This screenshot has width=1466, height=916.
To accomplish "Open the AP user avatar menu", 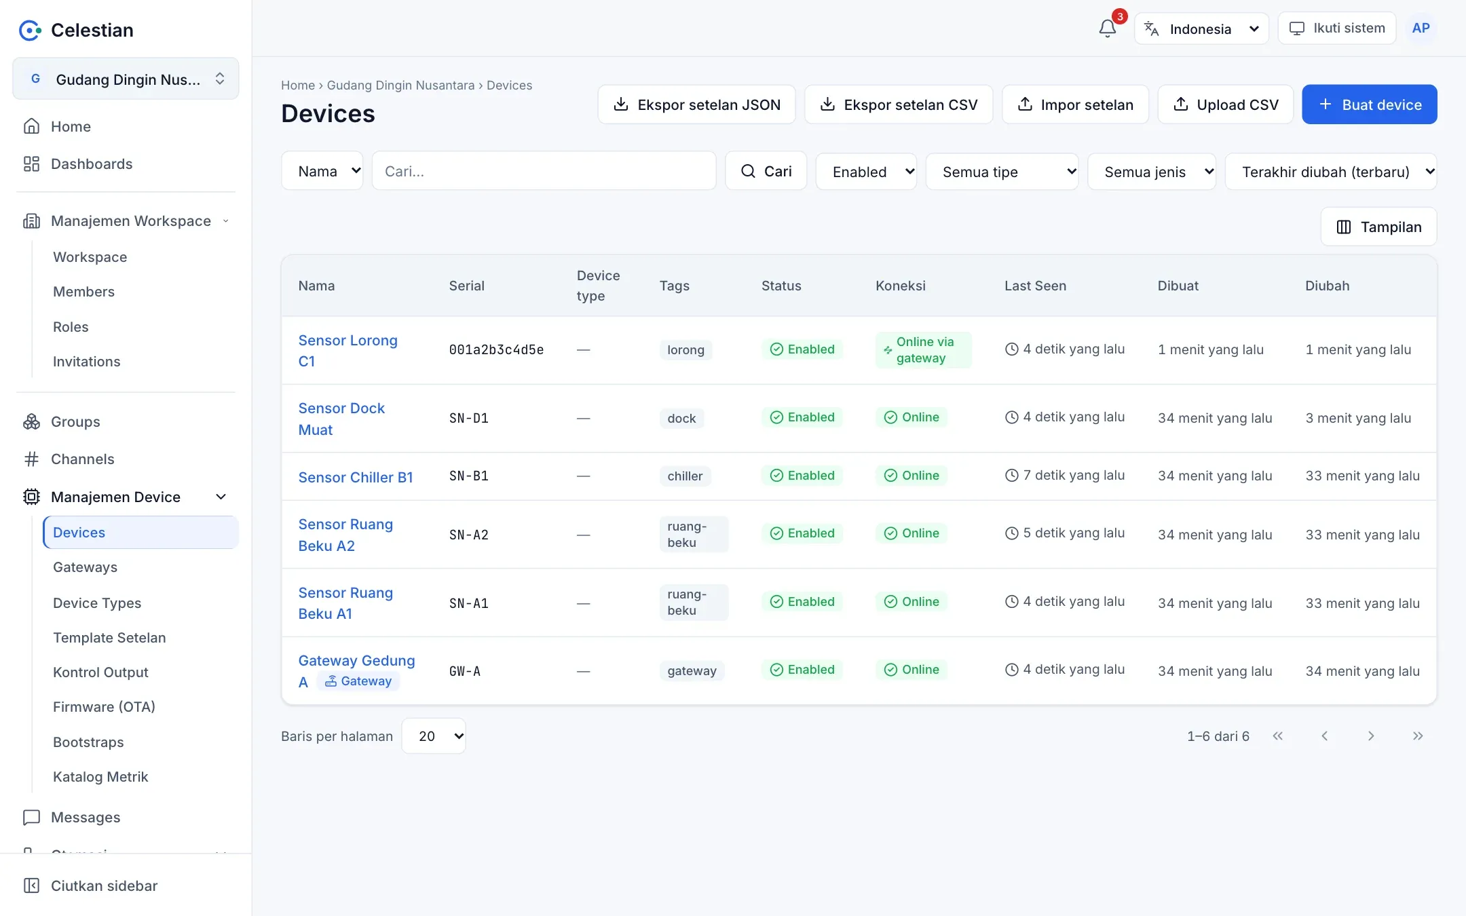I will pyautogui.click(x=1421, y=28).
